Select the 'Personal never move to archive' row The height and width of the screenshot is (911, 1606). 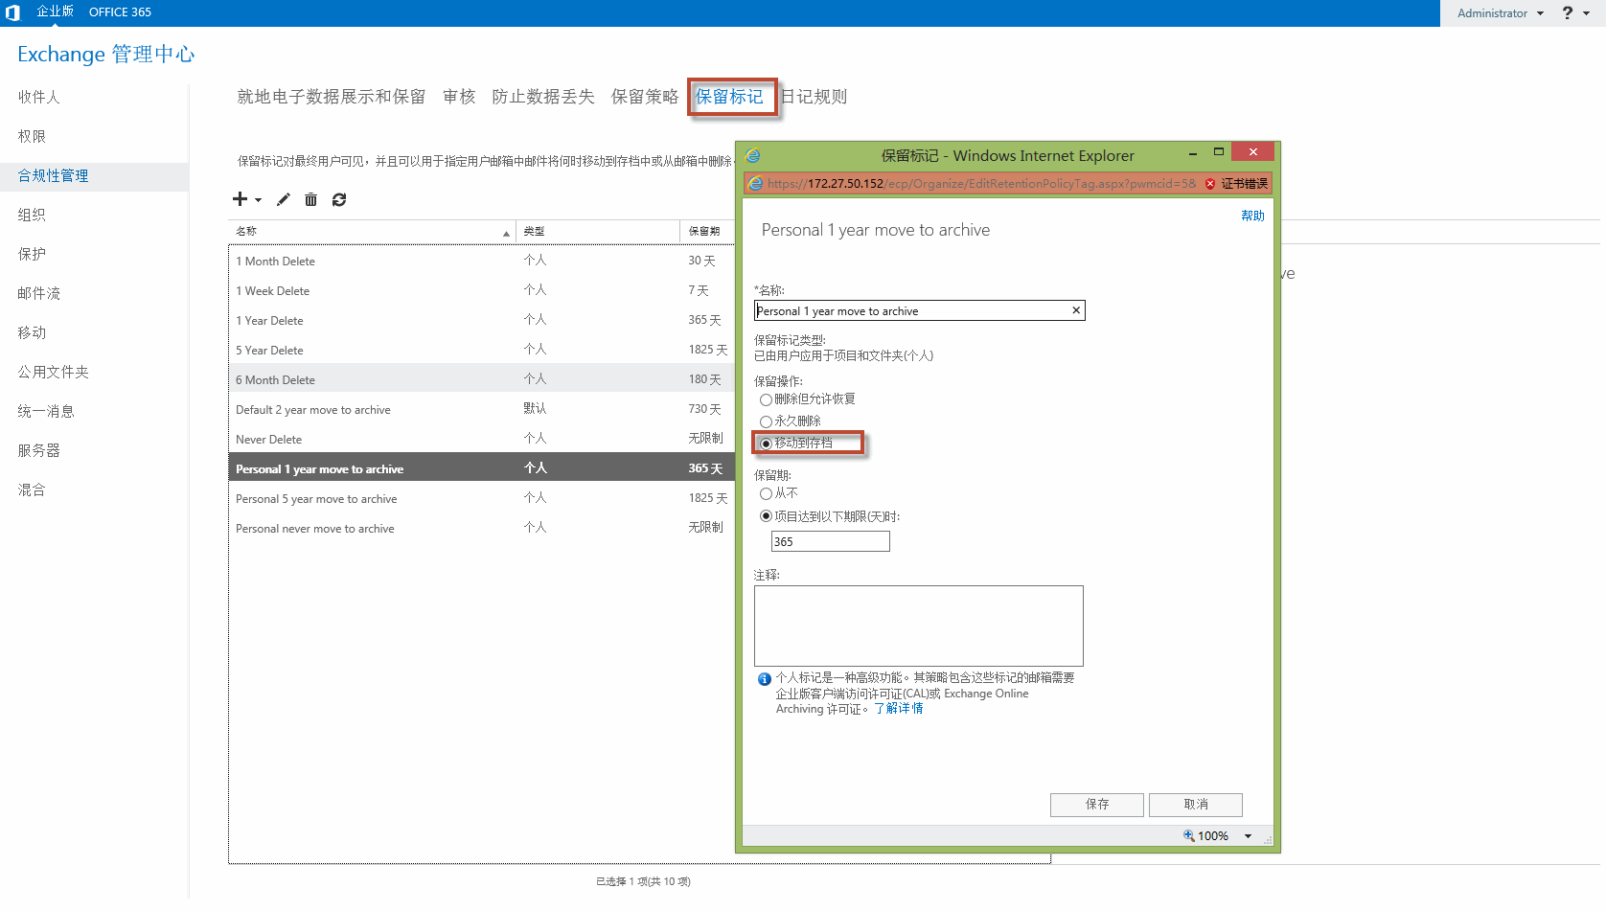[482, 528]
